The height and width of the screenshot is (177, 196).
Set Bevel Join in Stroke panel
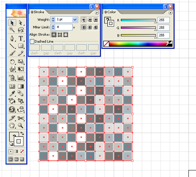[x=96, y=27]
